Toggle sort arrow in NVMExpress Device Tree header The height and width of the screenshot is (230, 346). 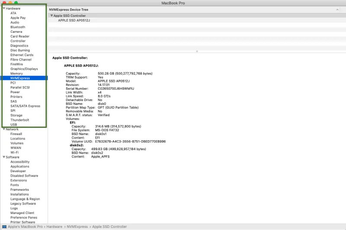337,9
